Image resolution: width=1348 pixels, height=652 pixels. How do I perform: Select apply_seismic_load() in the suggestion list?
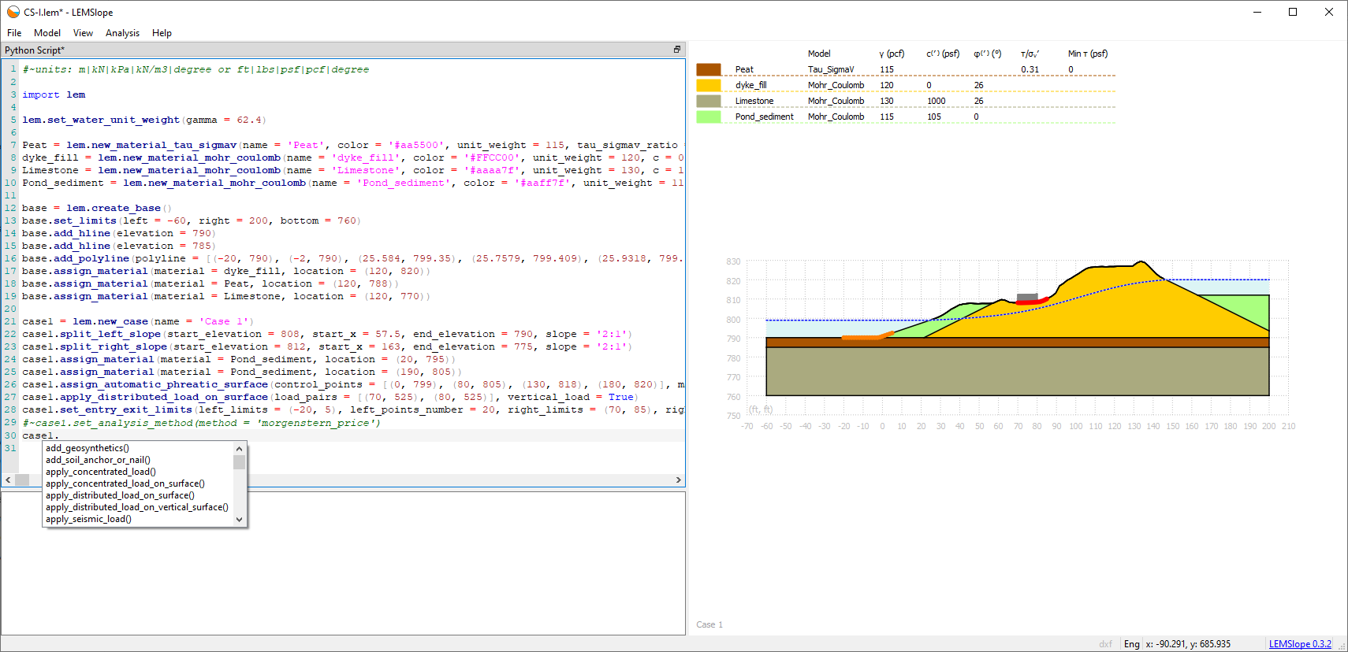click(x=88, y=519)
